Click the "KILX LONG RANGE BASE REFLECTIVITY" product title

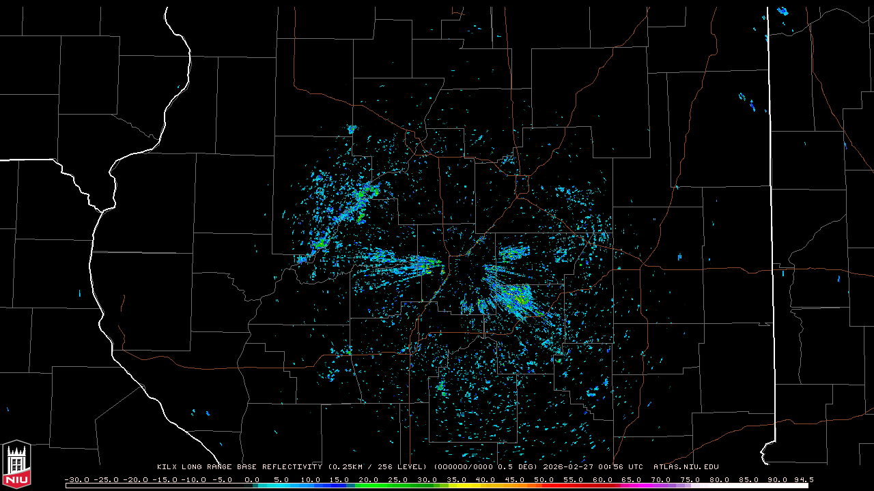[239, 467]
